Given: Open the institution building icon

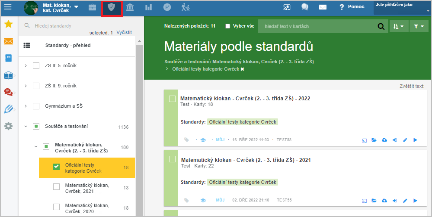Looking at the screenshot, I should tap(130, 7).
